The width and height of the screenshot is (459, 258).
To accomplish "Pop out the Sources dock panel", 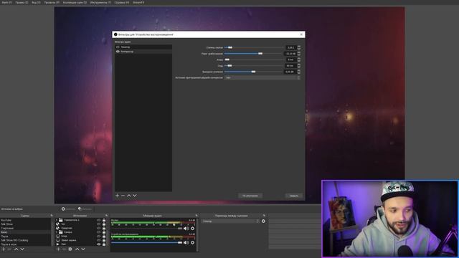I will coord(106,216).
